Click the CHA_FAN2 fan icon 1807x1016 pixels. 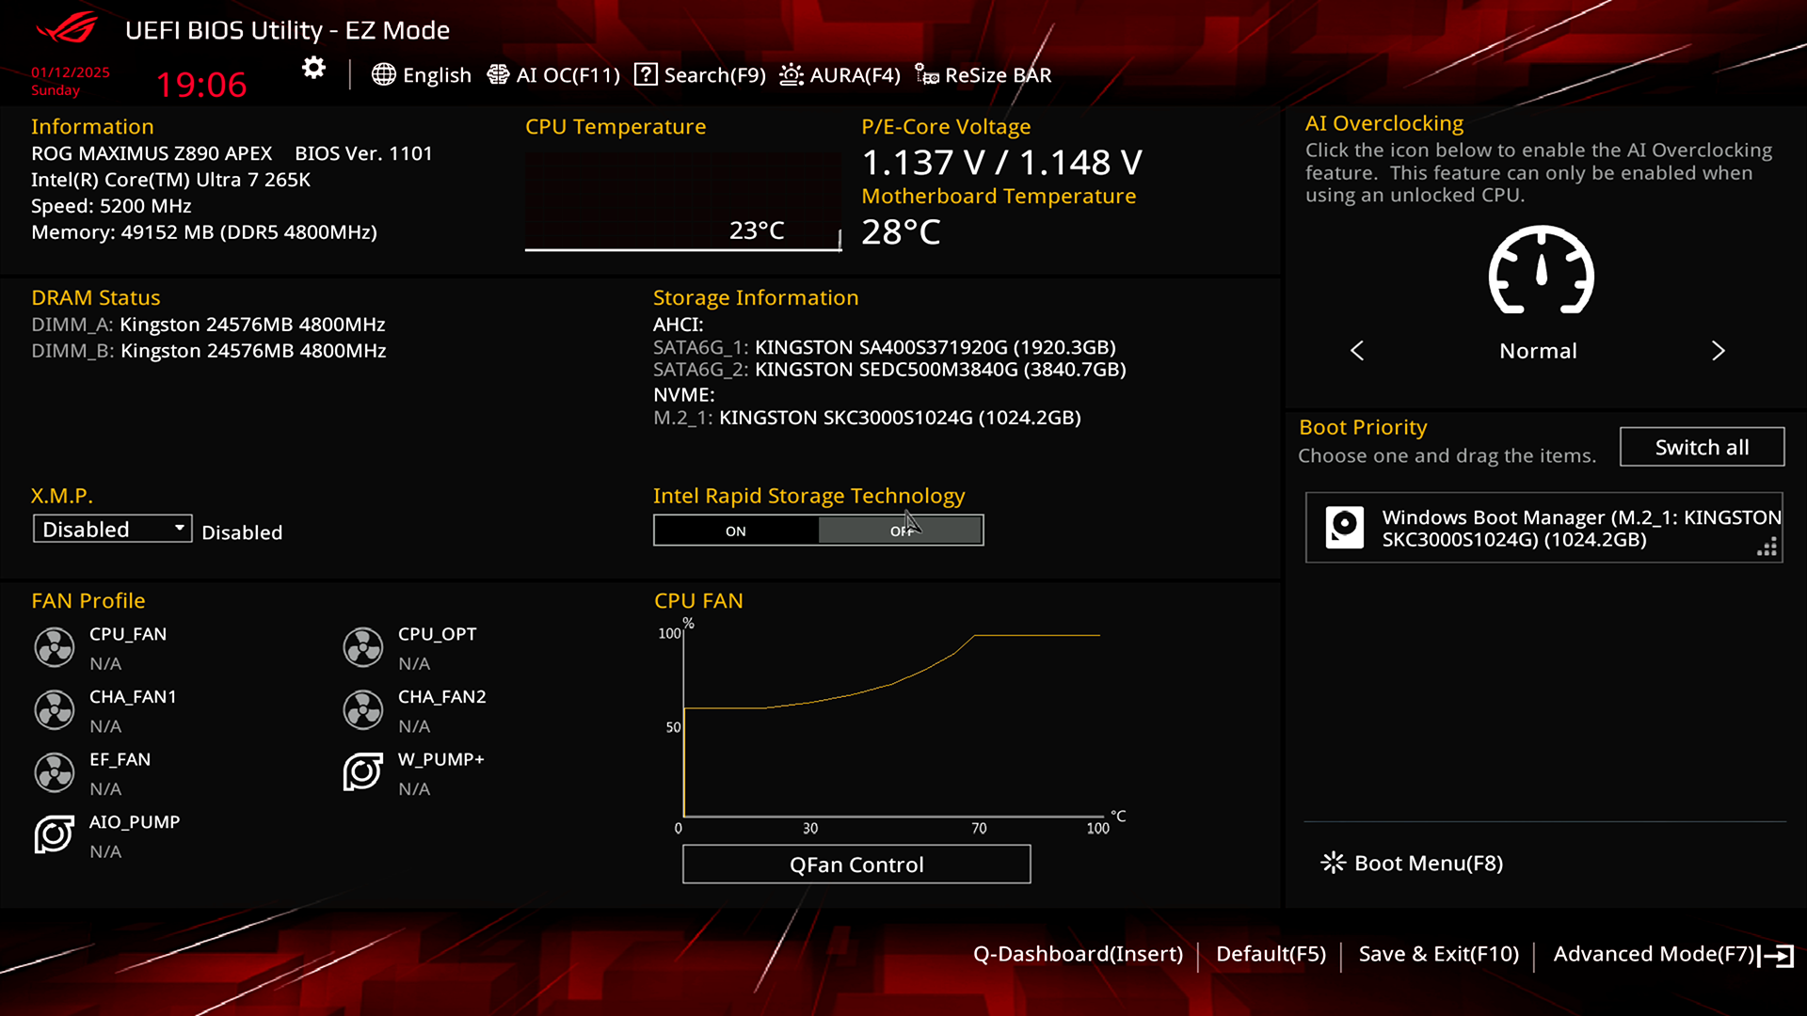pos(362,710)
